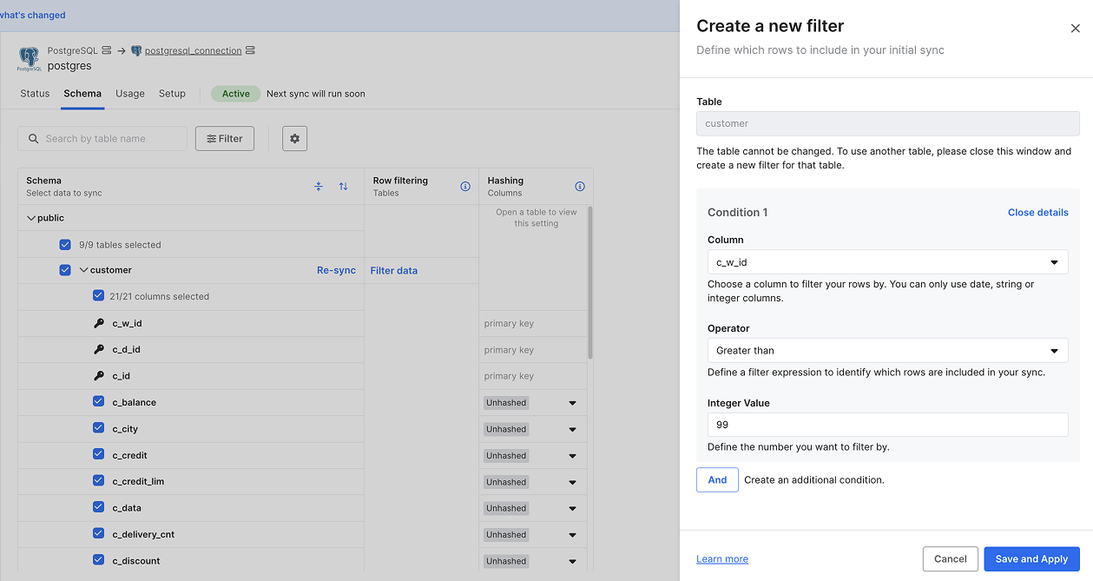Click the collapse all rows icon in Schema header
Viewport: 1093px width, 581px height.
[319, 187]
